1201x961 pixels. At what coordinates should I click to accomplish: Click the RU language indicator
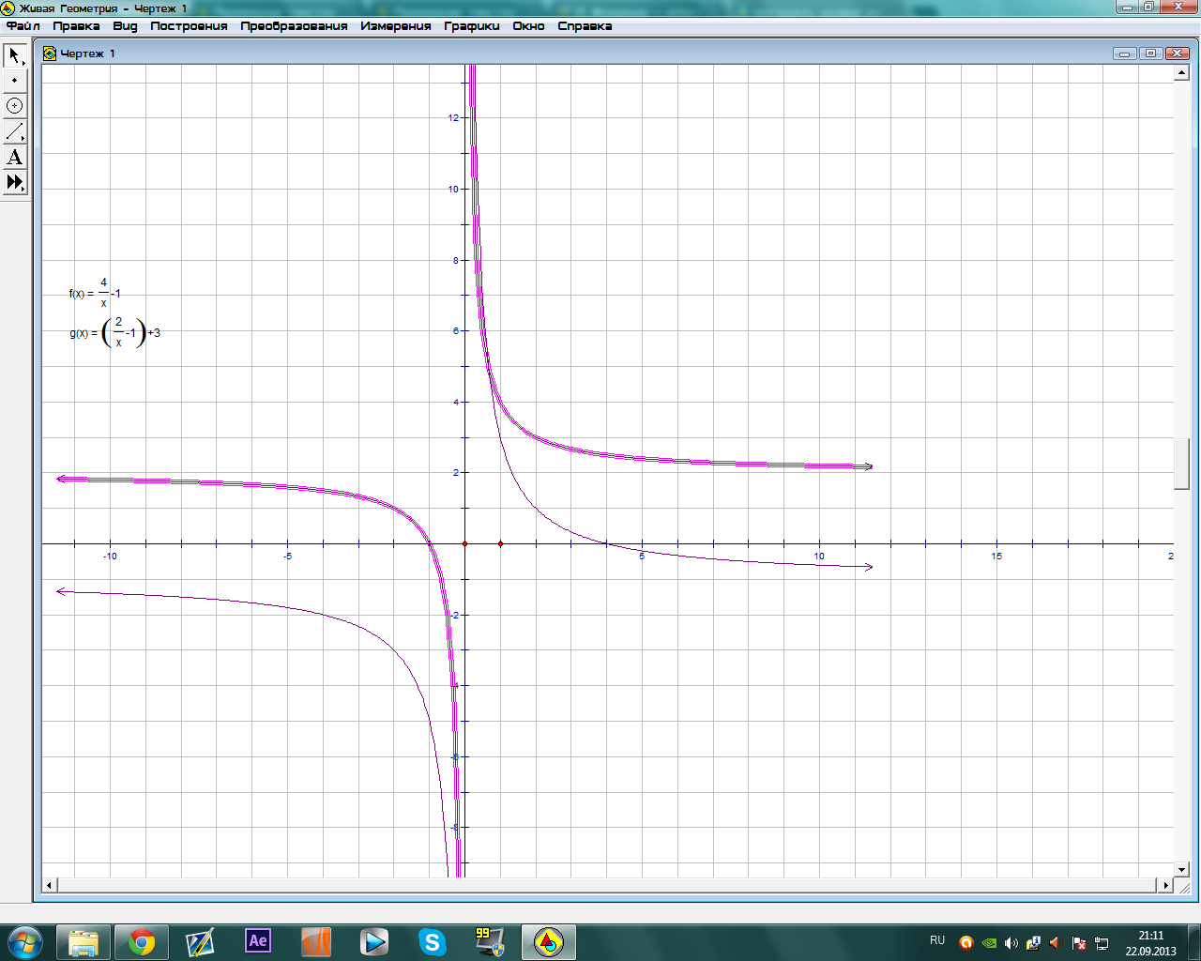937,940
